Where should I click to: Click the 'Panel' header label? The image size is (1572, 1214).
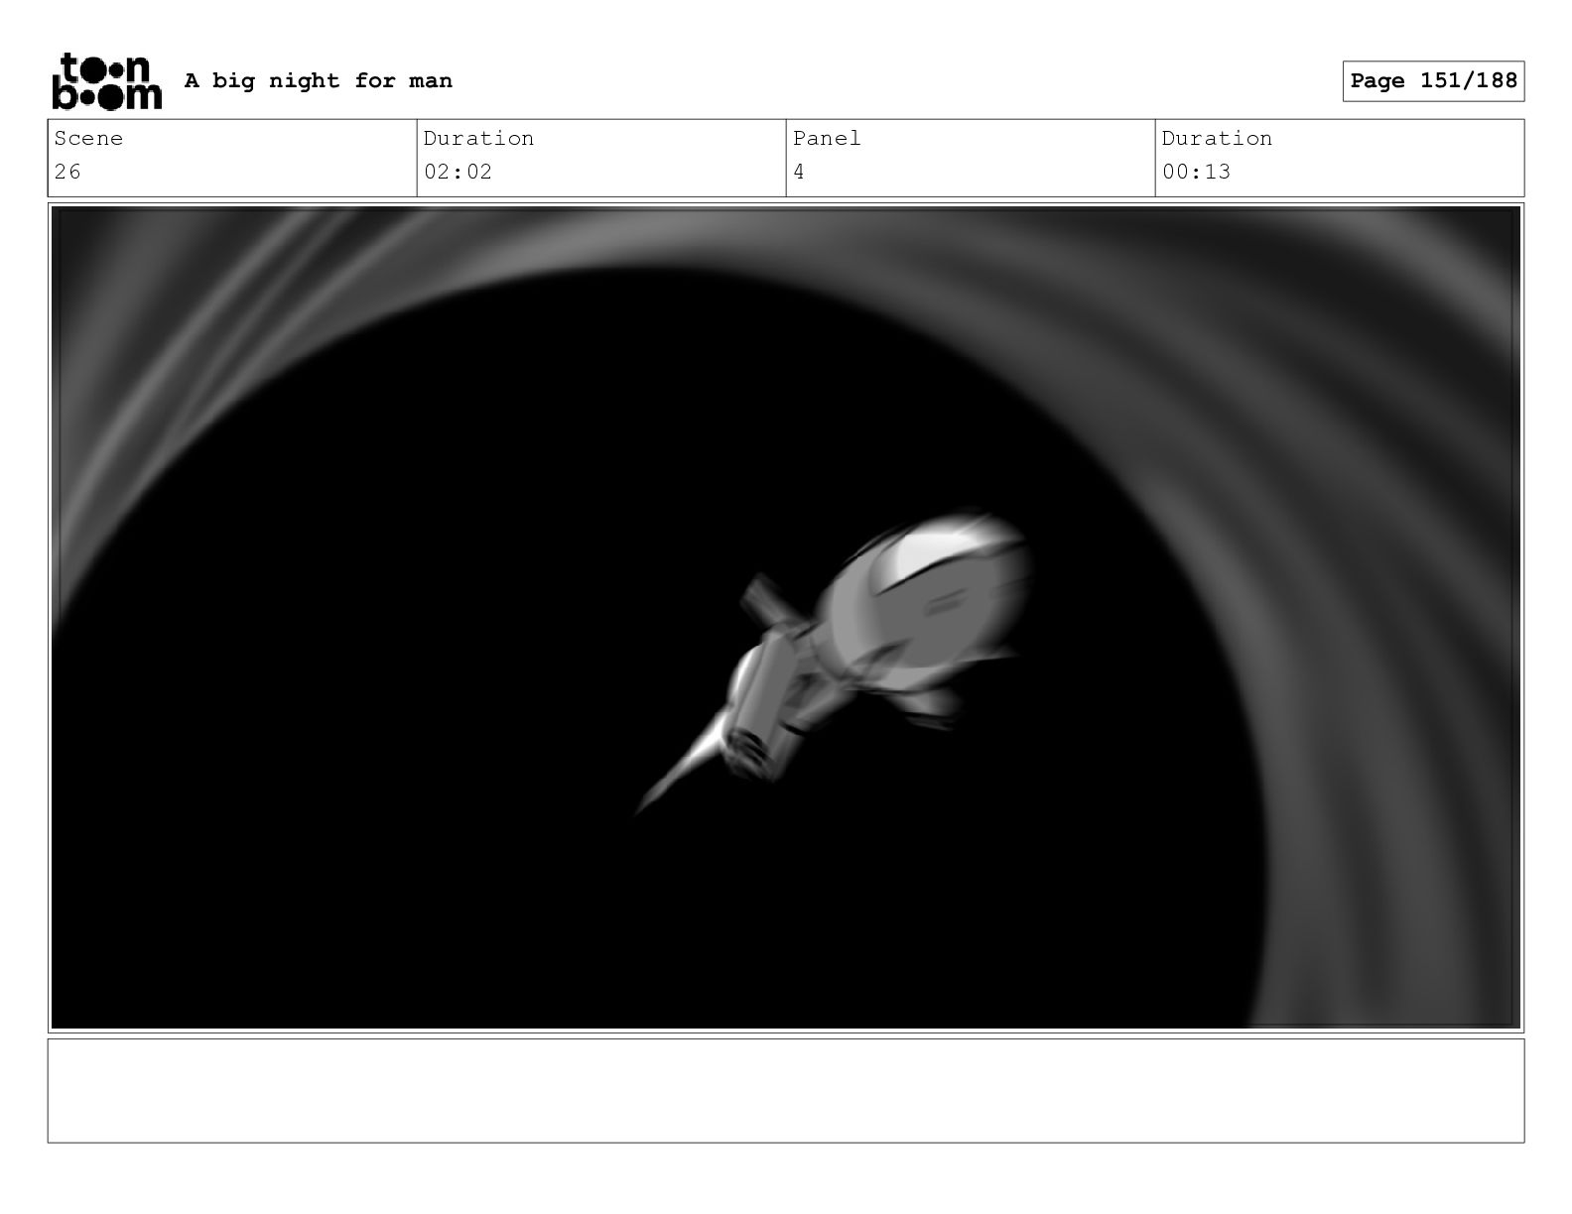(827, 139)
